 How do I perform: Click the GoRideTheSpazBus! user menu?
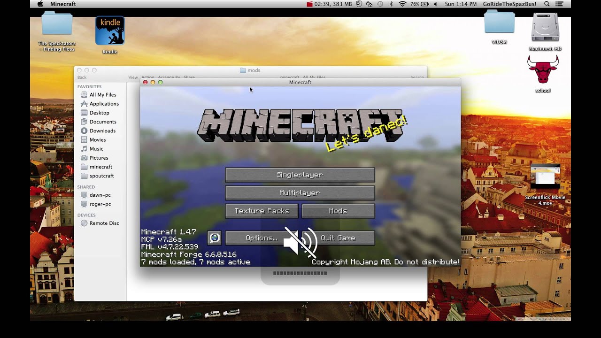pyautogui.click(x=509, y=4)
